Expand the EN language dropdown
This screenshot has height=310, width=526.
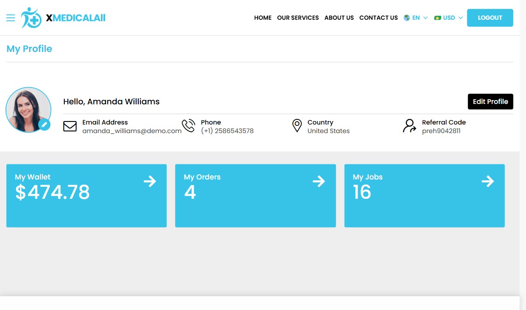416,18
